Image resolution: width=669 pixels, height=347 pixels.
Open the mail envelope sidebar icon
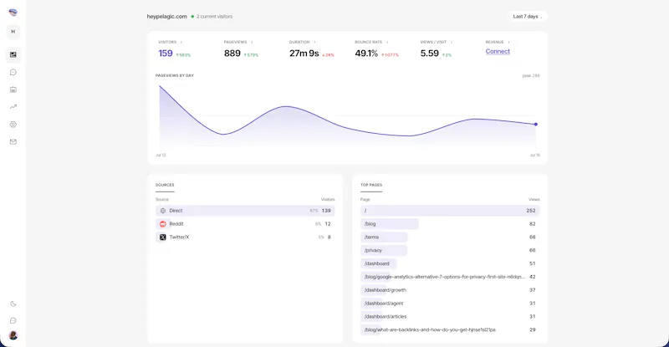pos(13,141)
